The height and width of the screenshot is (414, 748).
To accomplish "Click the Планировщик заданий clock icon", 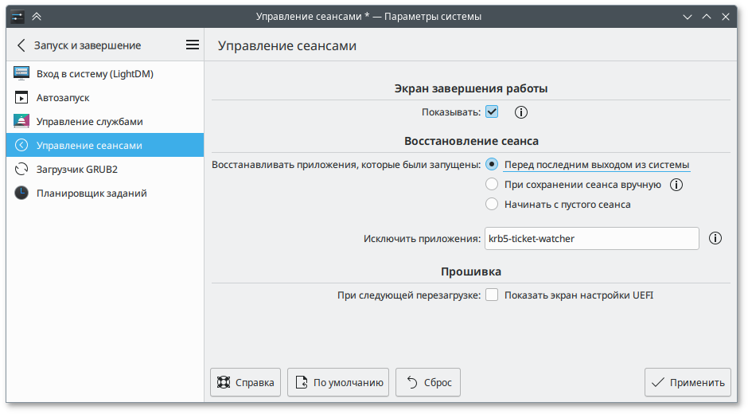I will click(x=21, y=193).
